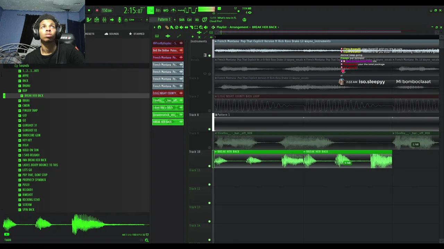
Task: Select (LILG) NIGHT COUNTY clip in picker
Action: pyautogui.click(x=168, y=93)
